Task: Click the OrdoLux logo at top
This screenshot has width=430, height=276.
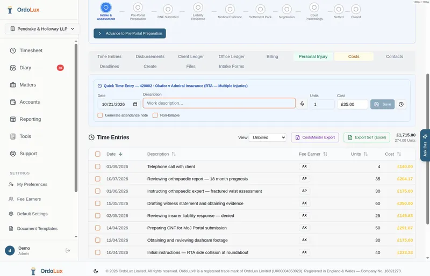Action: click(23, 10)
